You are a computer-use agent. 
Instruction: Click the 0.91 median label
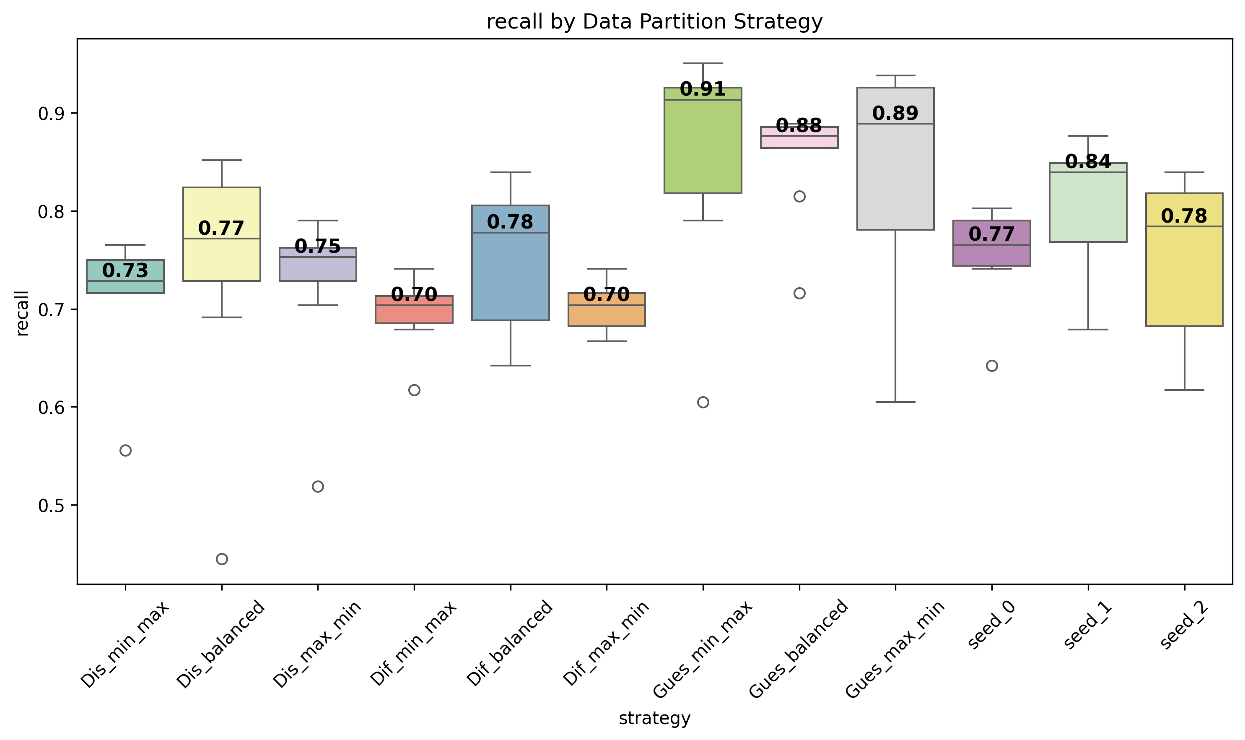coord(703,89)
